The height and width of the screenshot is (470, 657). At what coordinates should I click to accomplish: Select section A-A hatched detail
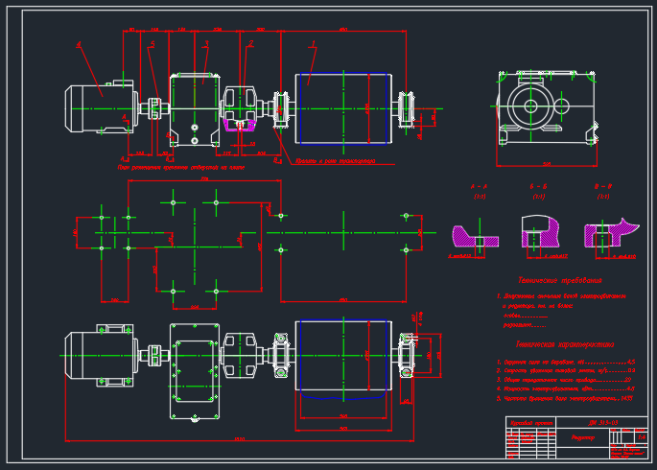tap(475, 238)
